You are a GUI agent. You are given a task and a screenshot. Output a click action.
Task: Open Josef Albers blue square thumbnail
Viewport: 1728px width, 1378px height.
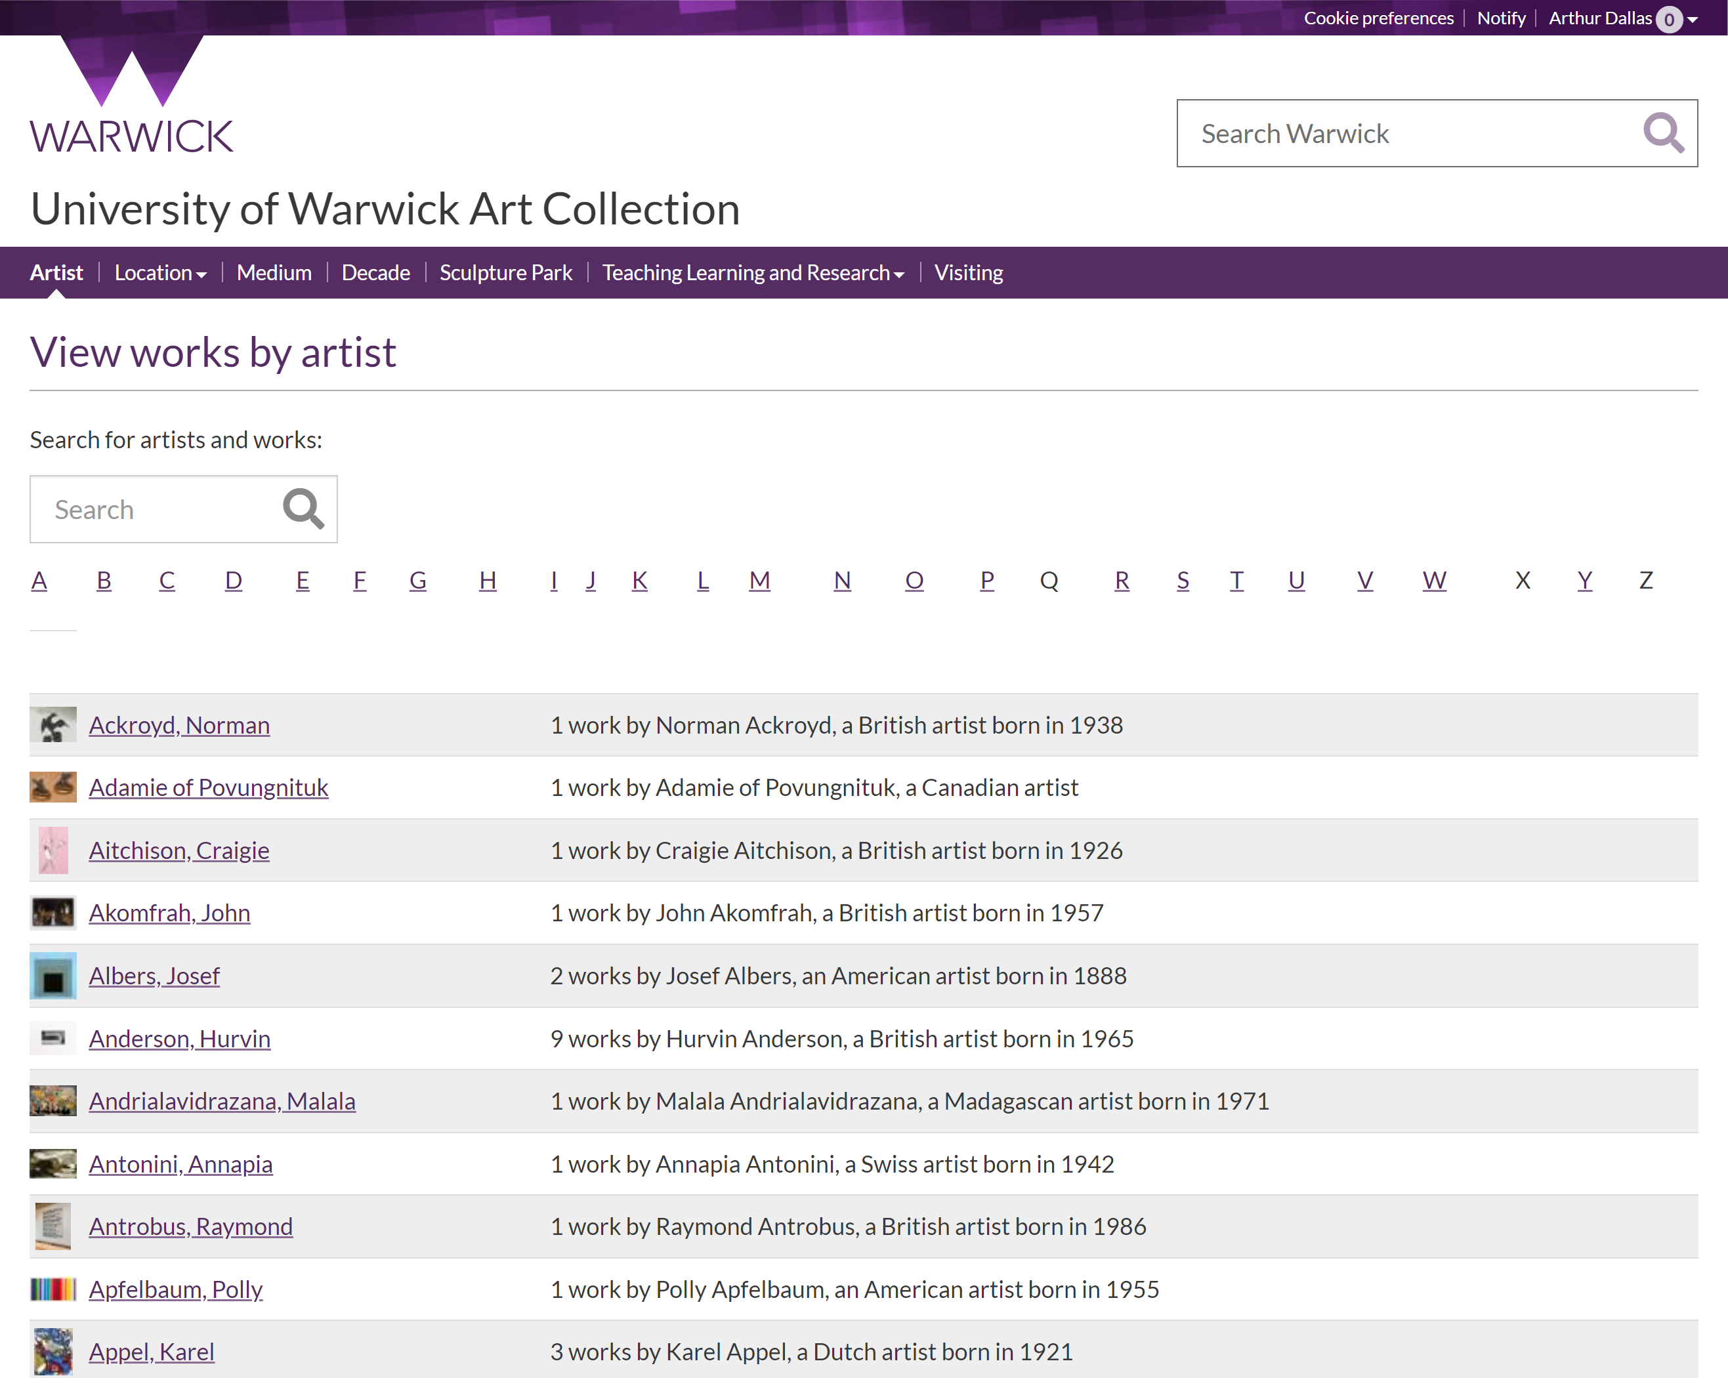(53, 976)
